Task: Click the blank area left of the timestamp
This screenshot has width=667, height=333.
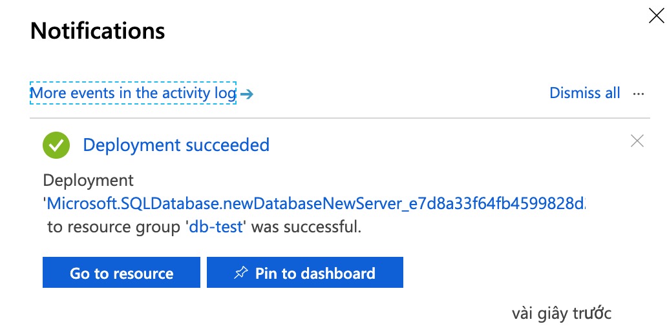Action: click(x=259, y=314)
